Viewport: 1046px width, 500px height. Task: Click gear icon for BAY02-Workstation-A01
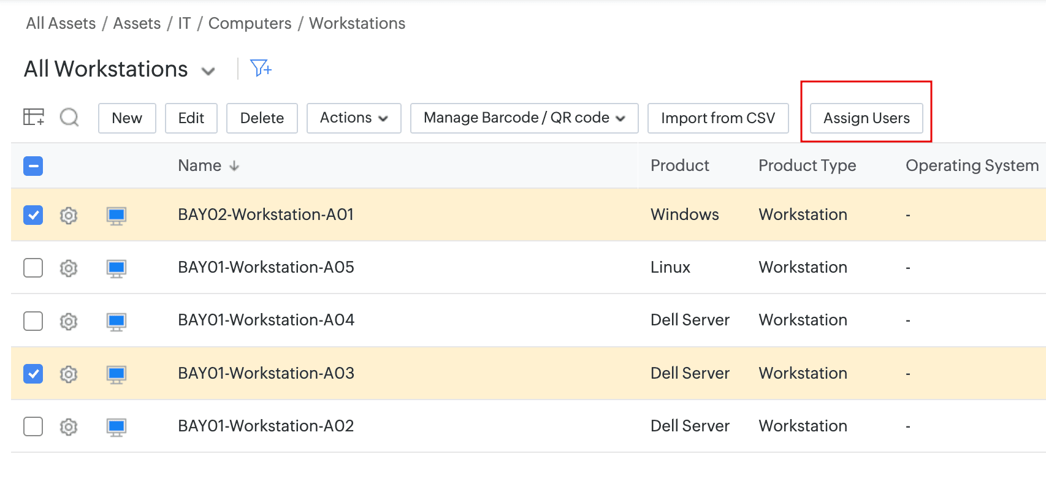[x=69, y=216]
